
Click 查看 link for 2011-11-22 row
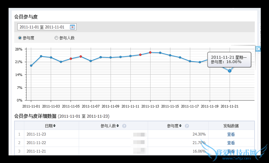click(231, 143)
